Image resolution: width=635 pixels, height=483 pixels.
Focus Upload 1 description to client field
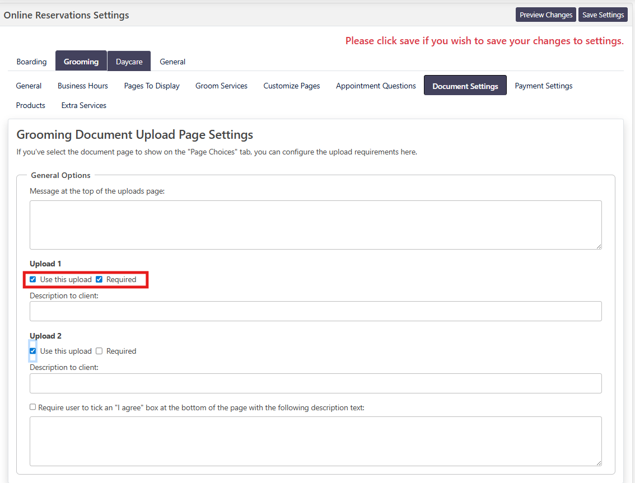pyautogui.click(x=315, y=311)
